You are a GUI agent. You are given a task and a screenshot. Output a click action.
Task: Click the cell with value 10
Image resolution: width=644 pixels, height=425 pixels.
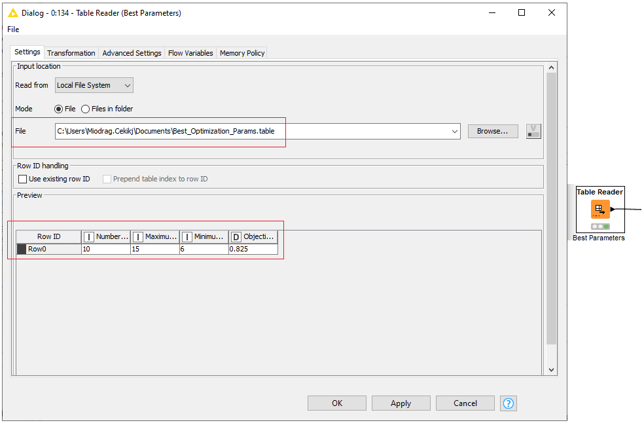click(106, 249)
